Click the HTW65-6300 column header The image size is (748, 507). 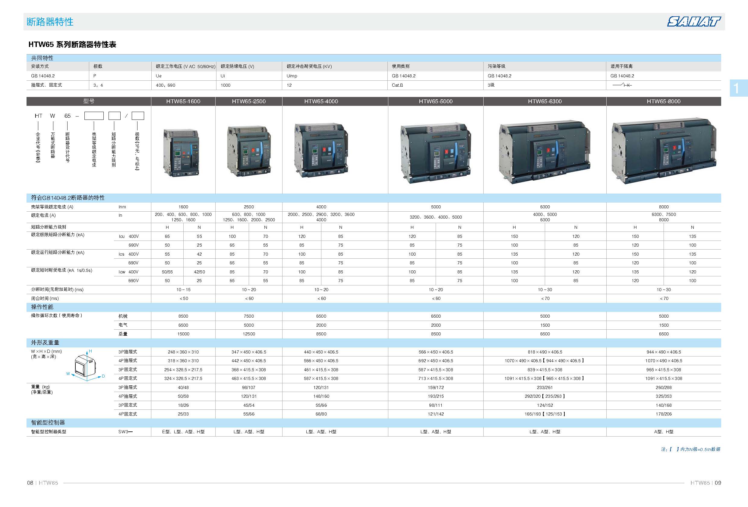click(x=544, y=101)
